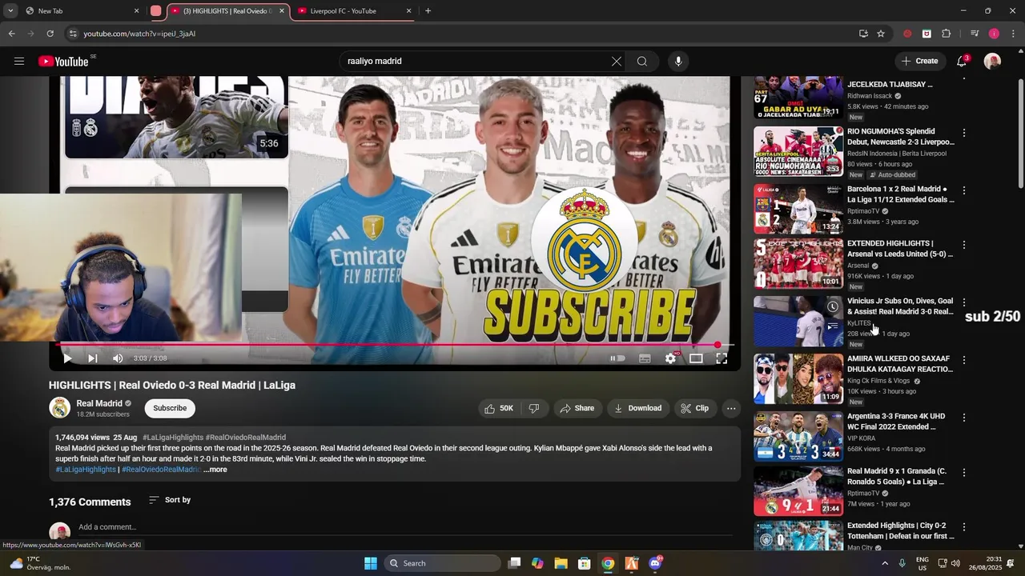This screenshot has width=1025, height=576.
Task: Open options for RIO NGUMOHA'S Splendid Debut video
Action: tap(964, 133)
